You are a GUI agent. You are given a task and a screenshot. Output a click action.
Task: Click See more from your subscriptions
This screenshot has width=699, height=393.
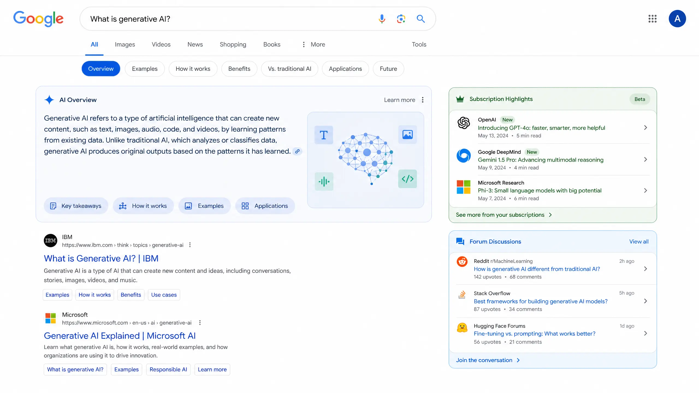tap(504, 215)
